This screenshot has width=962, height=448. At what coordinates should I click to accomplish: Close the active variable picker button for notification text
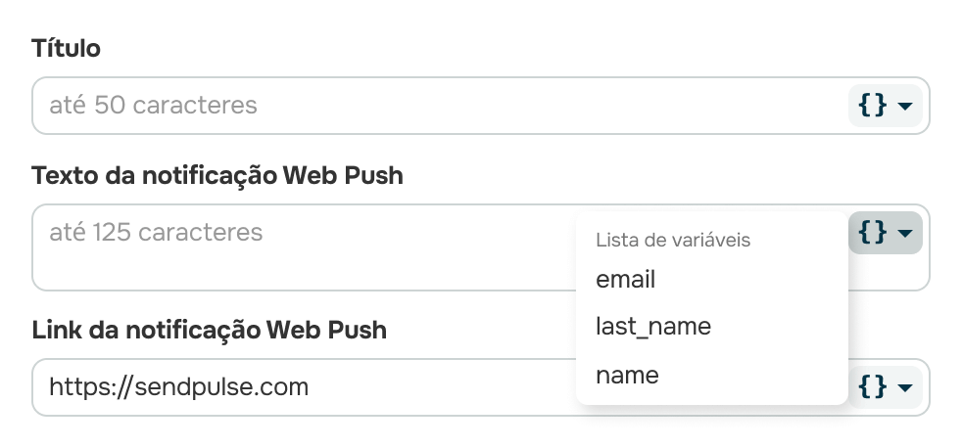886,233
